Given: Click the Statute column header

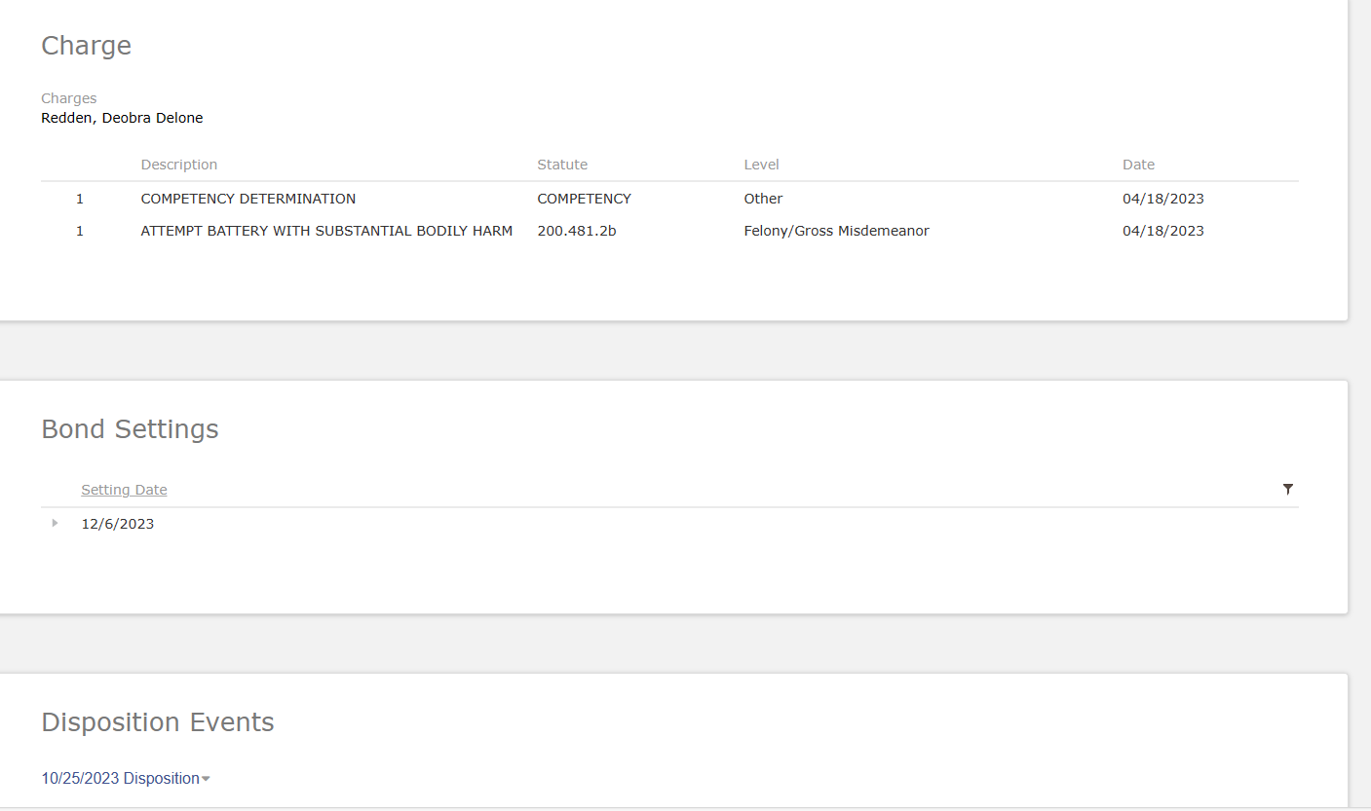Looking at the screenshot, I should [562, 165].
